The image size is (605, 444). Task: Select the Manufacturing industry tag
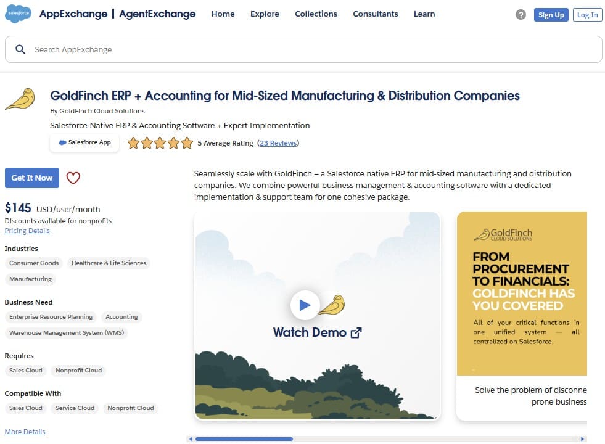coord(30,279)
